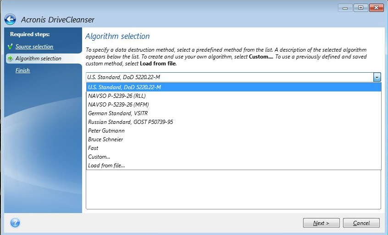The width and height of the screenshot is (388, 235).
Task: Select Russian Standard, GOST P50739-95
Action: [x=234, y=122]
